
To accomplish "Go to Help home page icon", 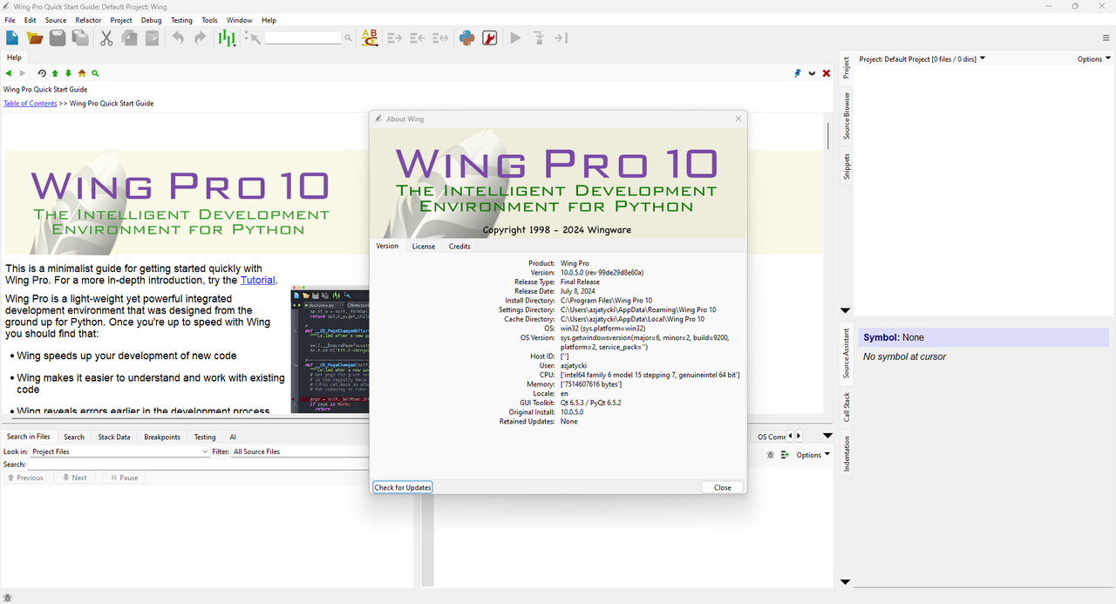I will pos(82,74).
